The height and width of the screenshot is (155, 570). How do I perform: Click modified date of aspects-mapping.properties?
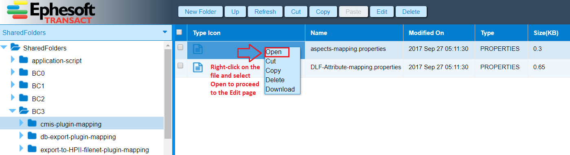[438, 49]
